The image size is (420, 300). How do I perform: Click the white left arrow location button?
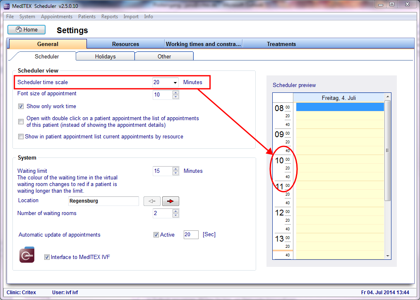(x=152, y=201)
